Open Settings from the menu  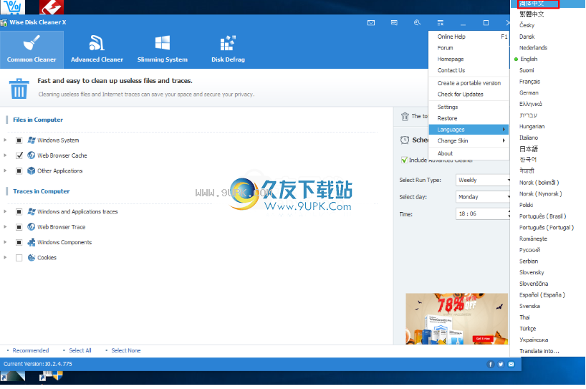click(x=469, y=107)
